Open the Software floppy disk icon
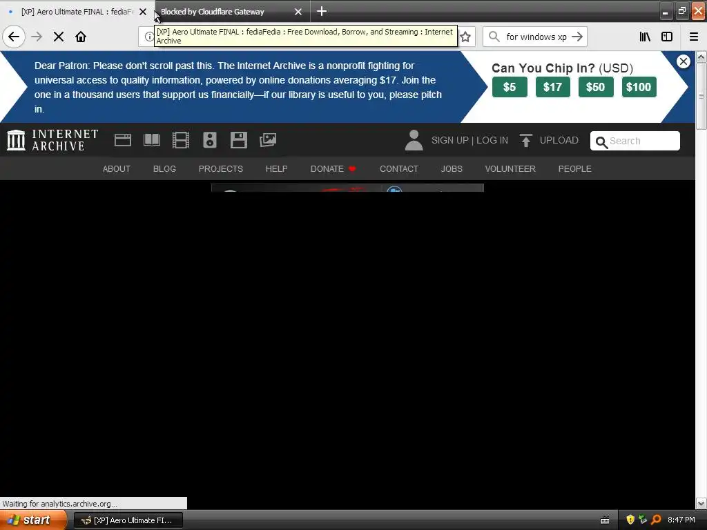Viewport: 707px width, 530px height. [238, 140]
